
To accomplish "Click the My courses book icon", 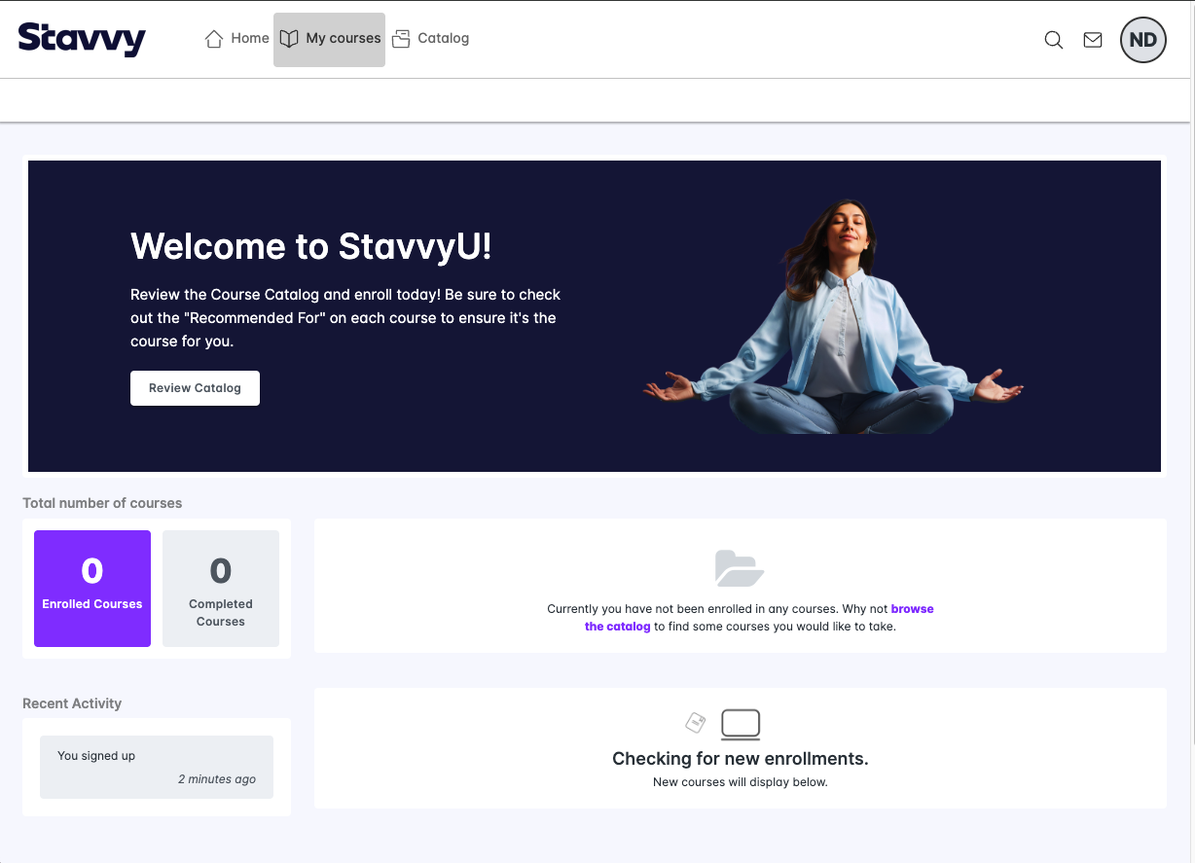I will pos(289,39).
